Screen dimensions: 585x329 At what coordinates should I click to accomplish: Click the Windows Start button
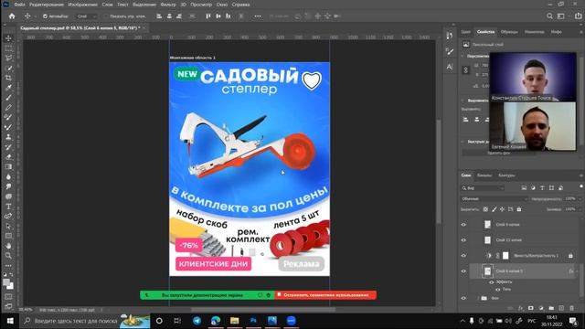[x=10, y=321]
